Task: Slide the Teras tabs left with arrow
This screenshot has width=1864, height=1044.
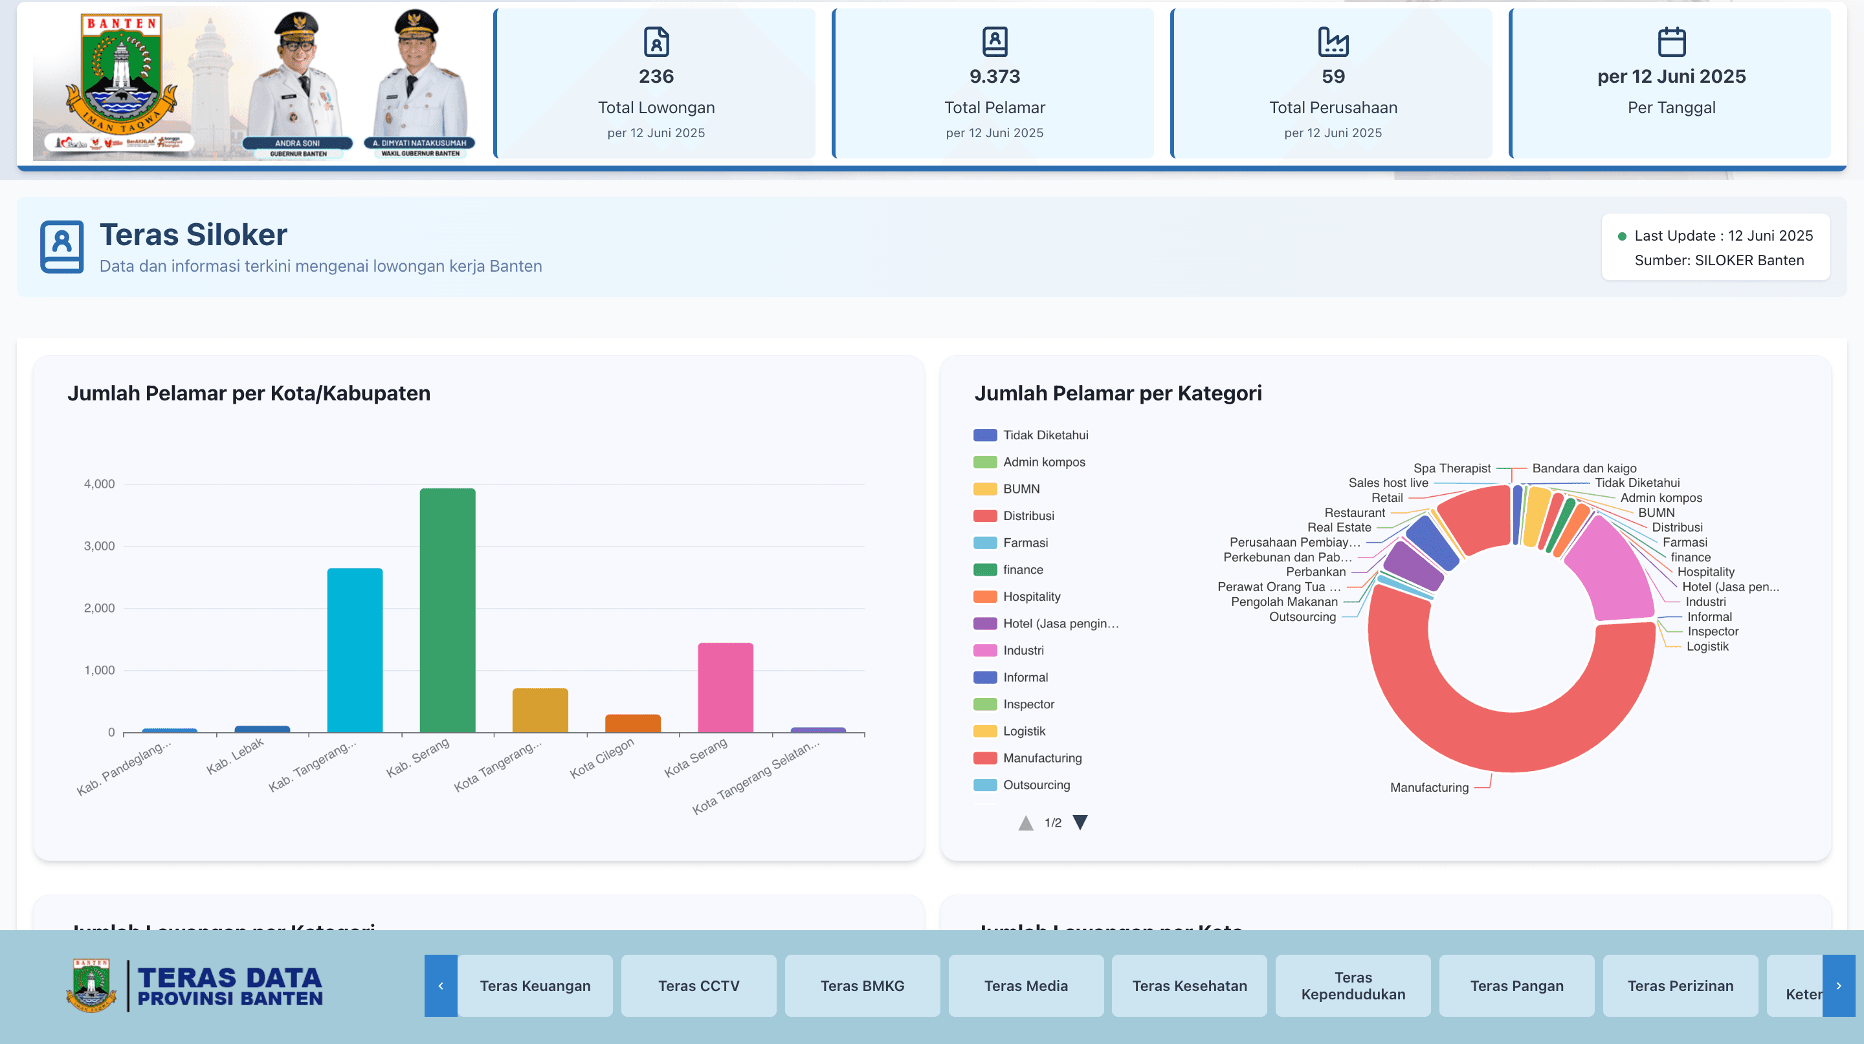Action: click(x=441, y=985)
